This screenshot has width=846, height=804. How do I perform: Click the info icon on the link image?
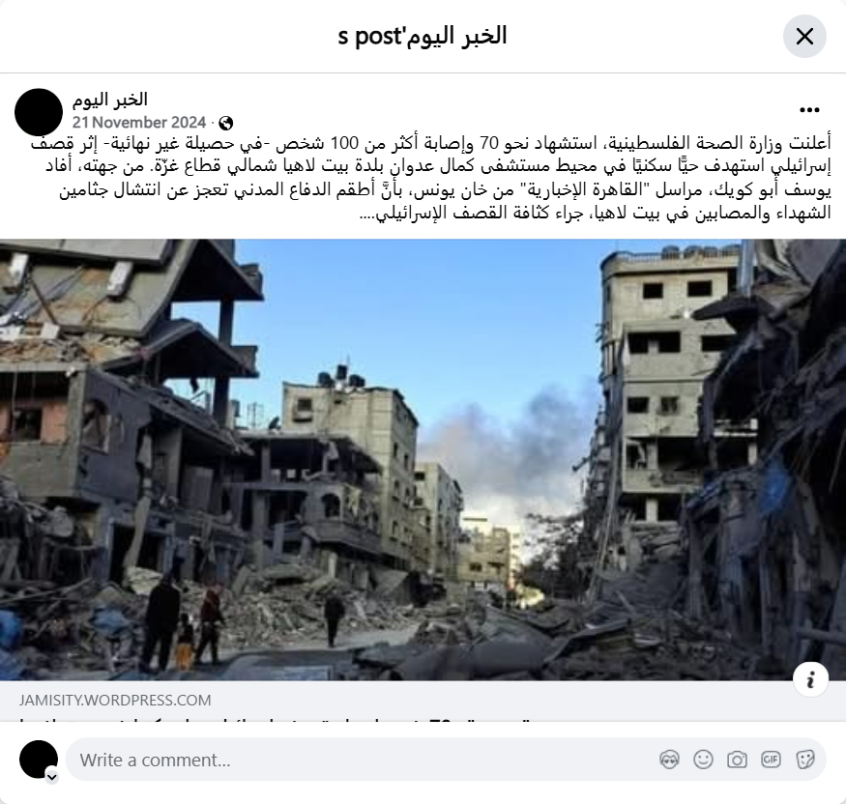(810, 679)
